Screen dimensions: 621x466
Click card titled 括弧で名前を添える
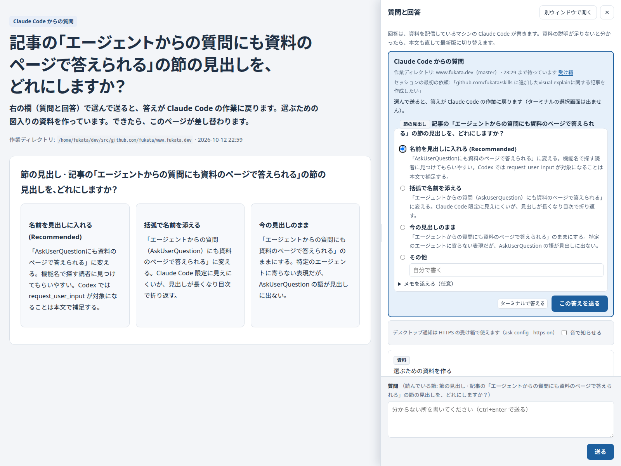(190, 265)
